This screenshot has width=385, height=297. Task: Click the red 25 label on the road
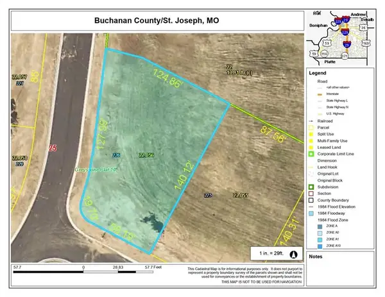(x=53, y=148)
